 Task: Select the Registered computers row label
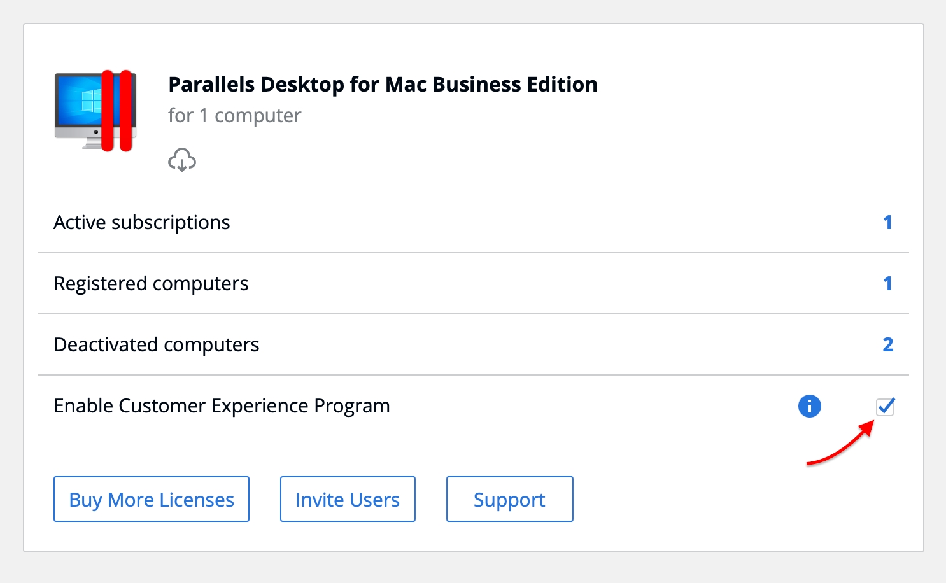tap(151, 284)
